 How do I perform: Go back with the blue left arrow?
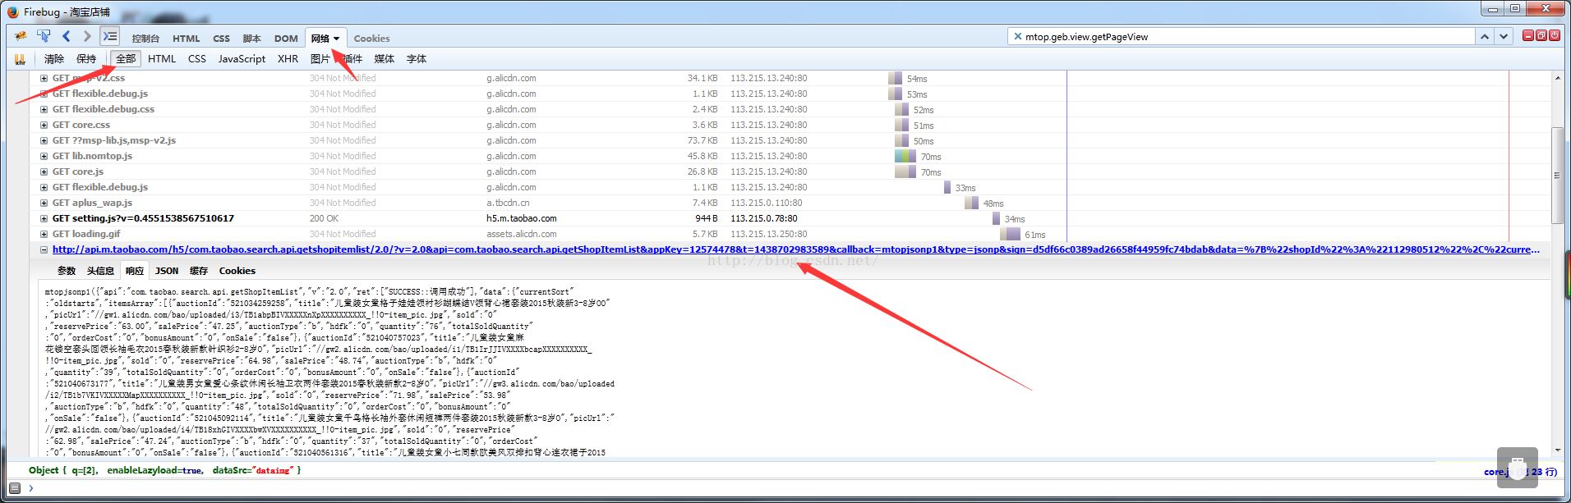[66, 36]
